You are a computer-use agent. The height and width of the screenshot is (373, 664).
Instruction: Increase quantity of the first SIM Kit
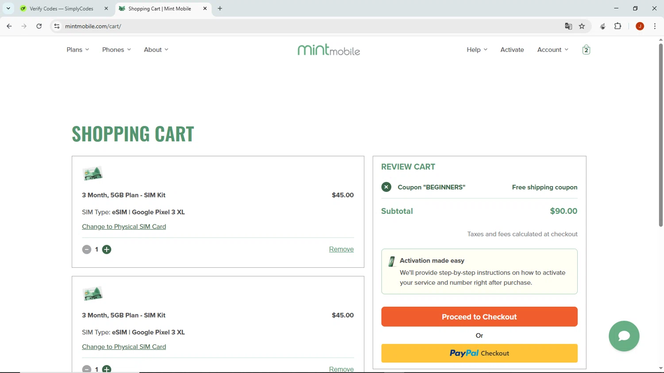click(x=107, y=250)
